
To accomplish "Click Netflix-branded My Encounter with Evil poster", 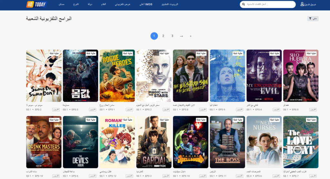I will tap(264, 76).
